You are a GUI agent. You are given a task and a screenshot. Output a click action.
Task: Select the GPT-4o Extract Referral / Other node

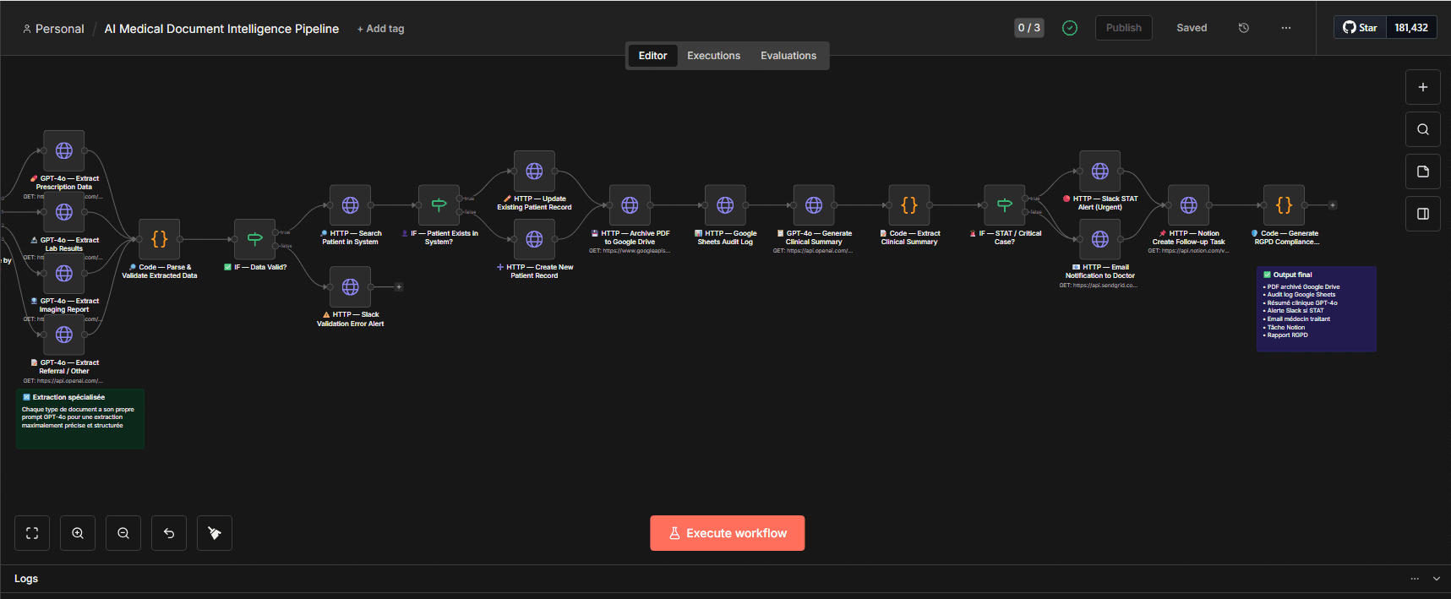(64, 335)
